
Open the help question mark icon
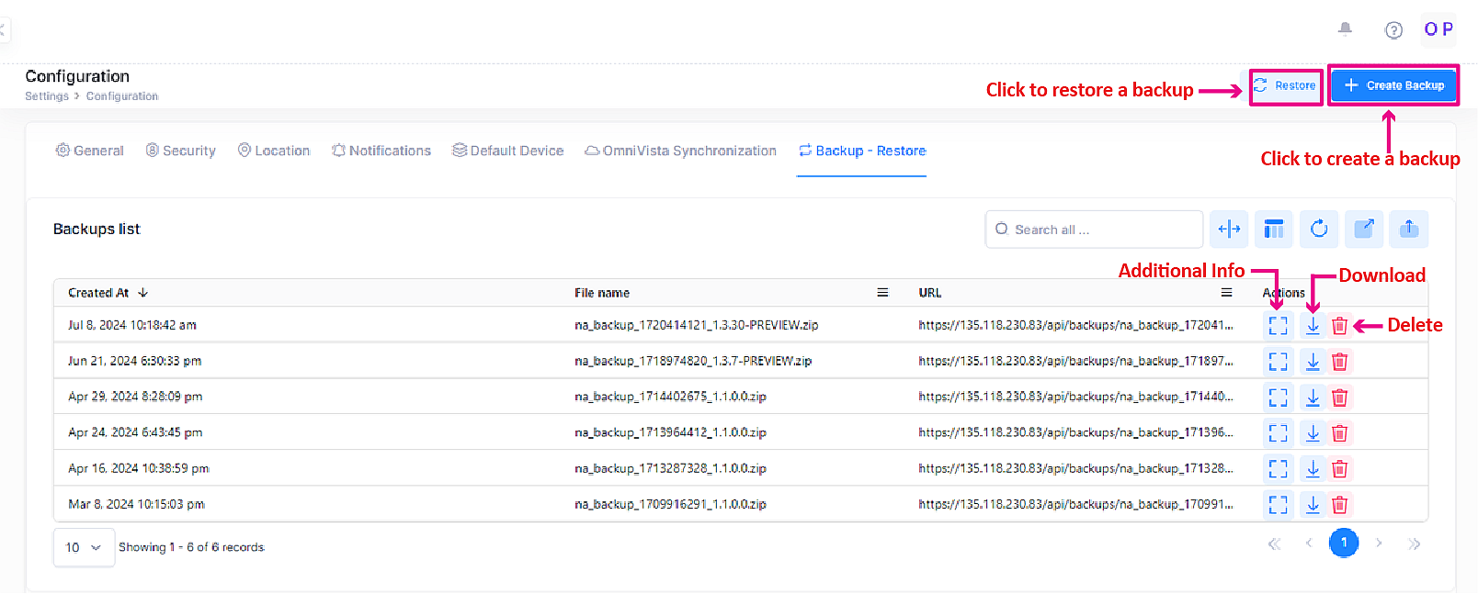pos(1393,30)
